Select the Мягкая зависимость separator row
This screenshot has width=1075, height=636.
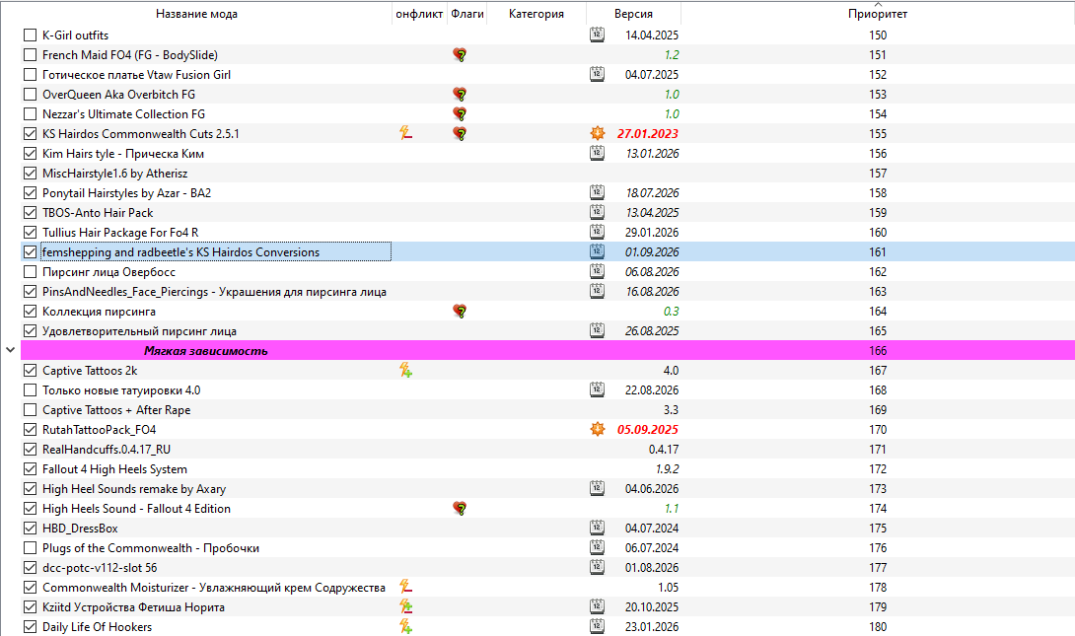(x=547, y=351)
